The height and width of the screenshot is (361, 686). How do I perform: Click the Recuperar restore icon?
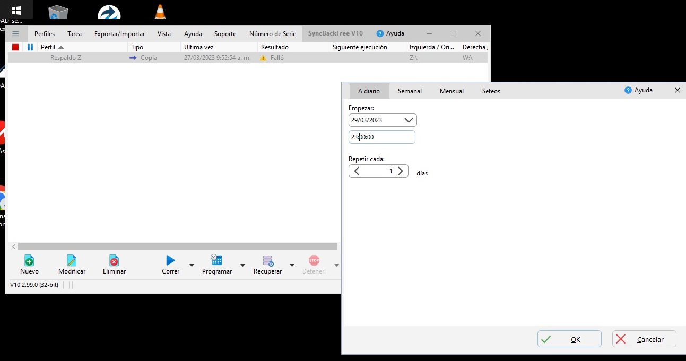(x=267, y=261)
